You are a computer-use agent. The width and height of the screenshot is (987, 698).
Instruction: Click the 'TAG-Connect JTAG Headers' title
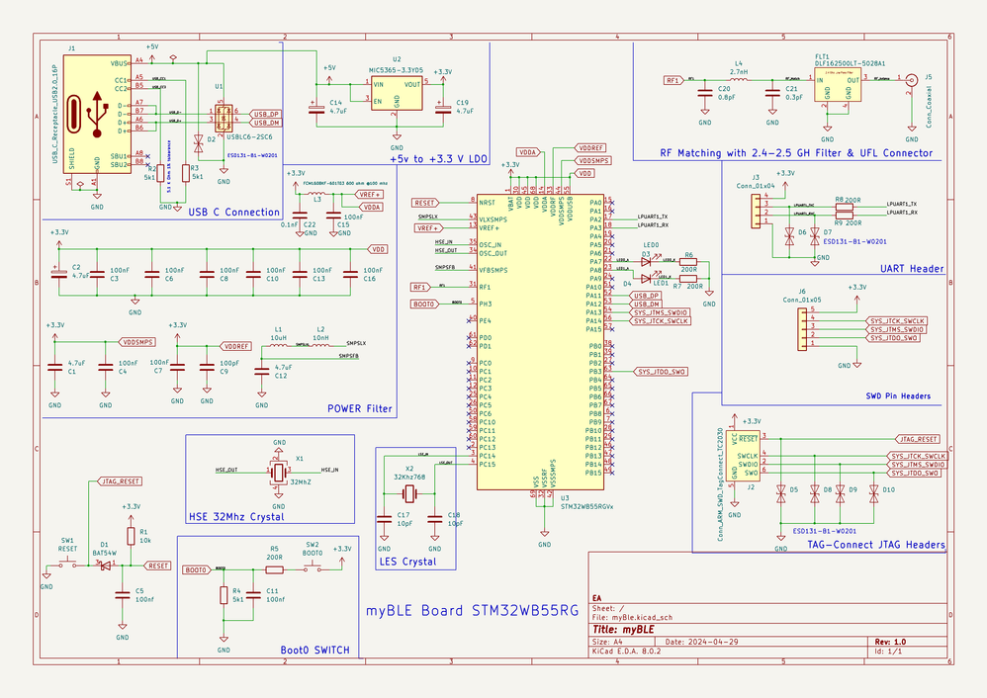[x=876, y=545]
